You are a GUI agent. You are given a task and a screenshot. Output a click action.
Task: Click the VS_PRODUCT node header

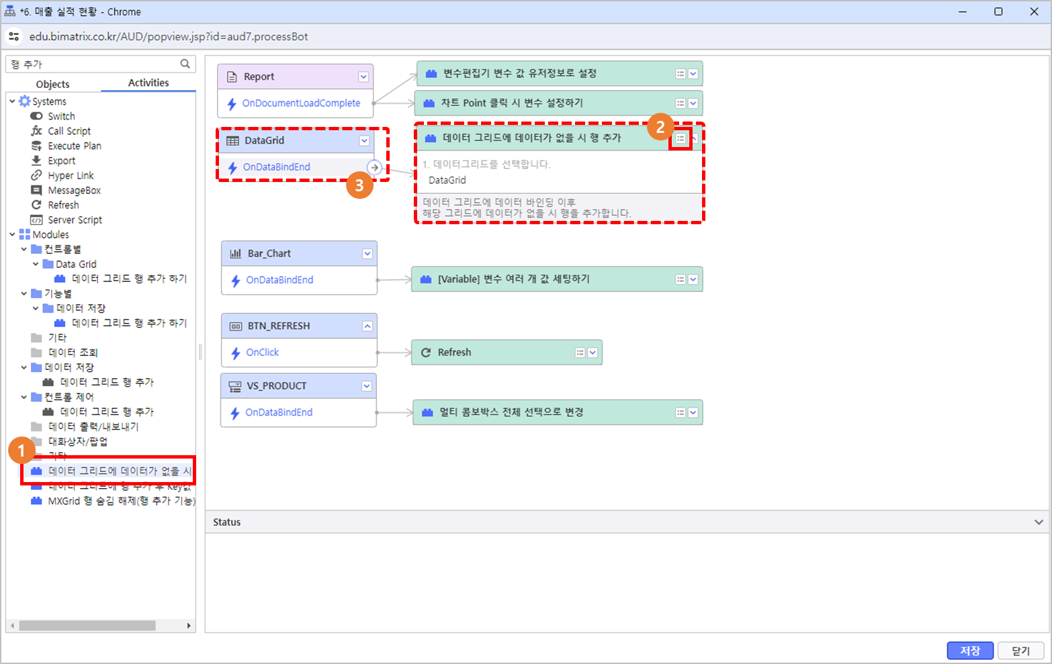point(298,386)
